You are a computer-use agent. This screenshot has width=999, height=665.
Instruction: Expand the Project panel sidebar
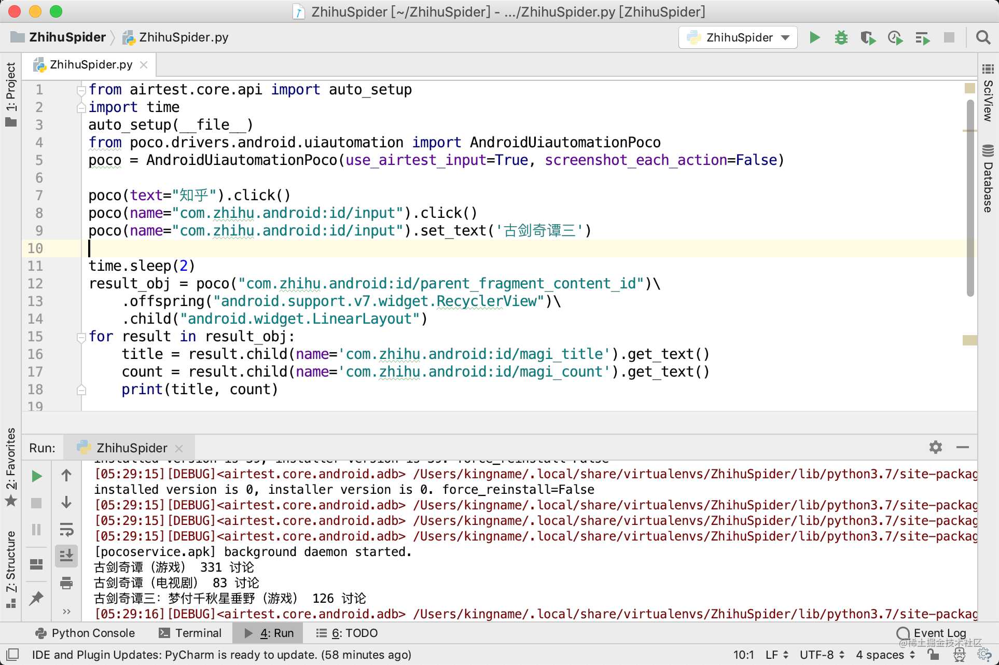point(11,96)
